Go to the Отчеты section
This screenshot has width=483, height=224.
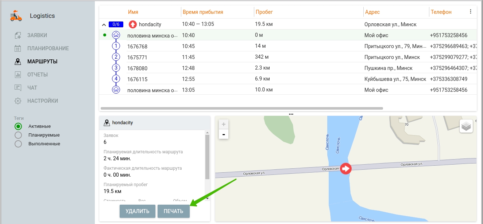(x=37, y=75)
